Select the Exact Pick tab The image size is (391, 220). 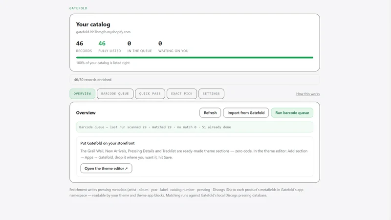tap(181, 94)
